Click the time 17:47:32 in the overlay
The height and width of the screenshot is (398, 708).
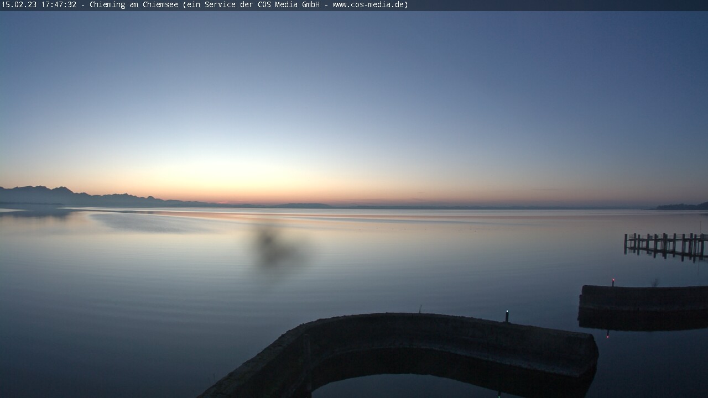click(58, 5)
